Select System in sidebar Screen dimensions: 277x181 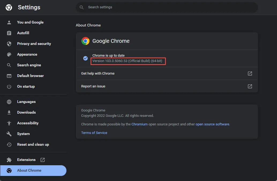33,134
